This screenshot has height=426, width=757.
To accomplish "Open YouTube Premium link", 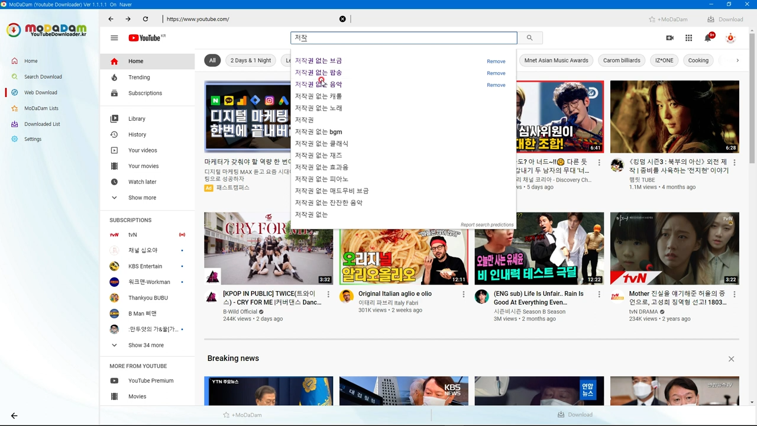I will (147, 380).
